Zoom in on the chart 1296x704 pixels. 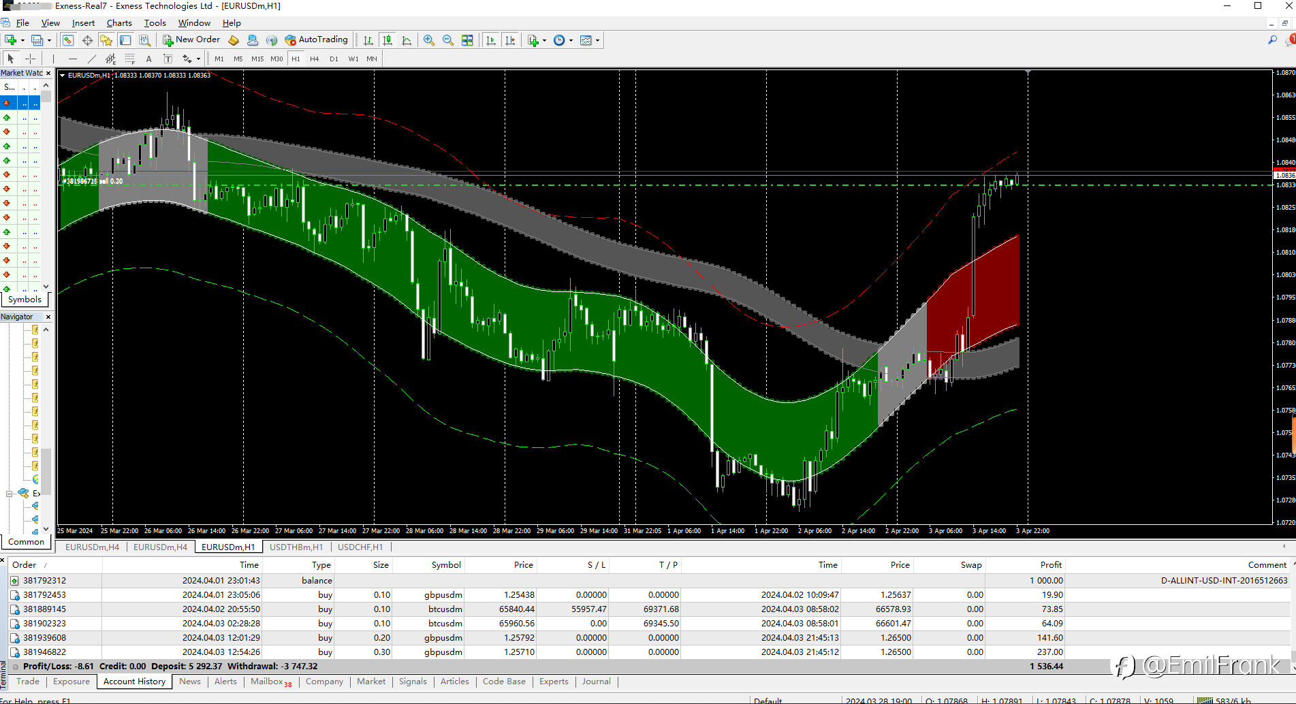tap(429, 40)
